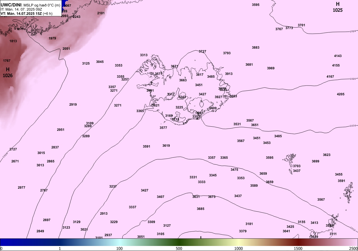The width and height of the screenshot is (358, 251).
Task: Click the height value 2837
Action: tap(55, 147)
